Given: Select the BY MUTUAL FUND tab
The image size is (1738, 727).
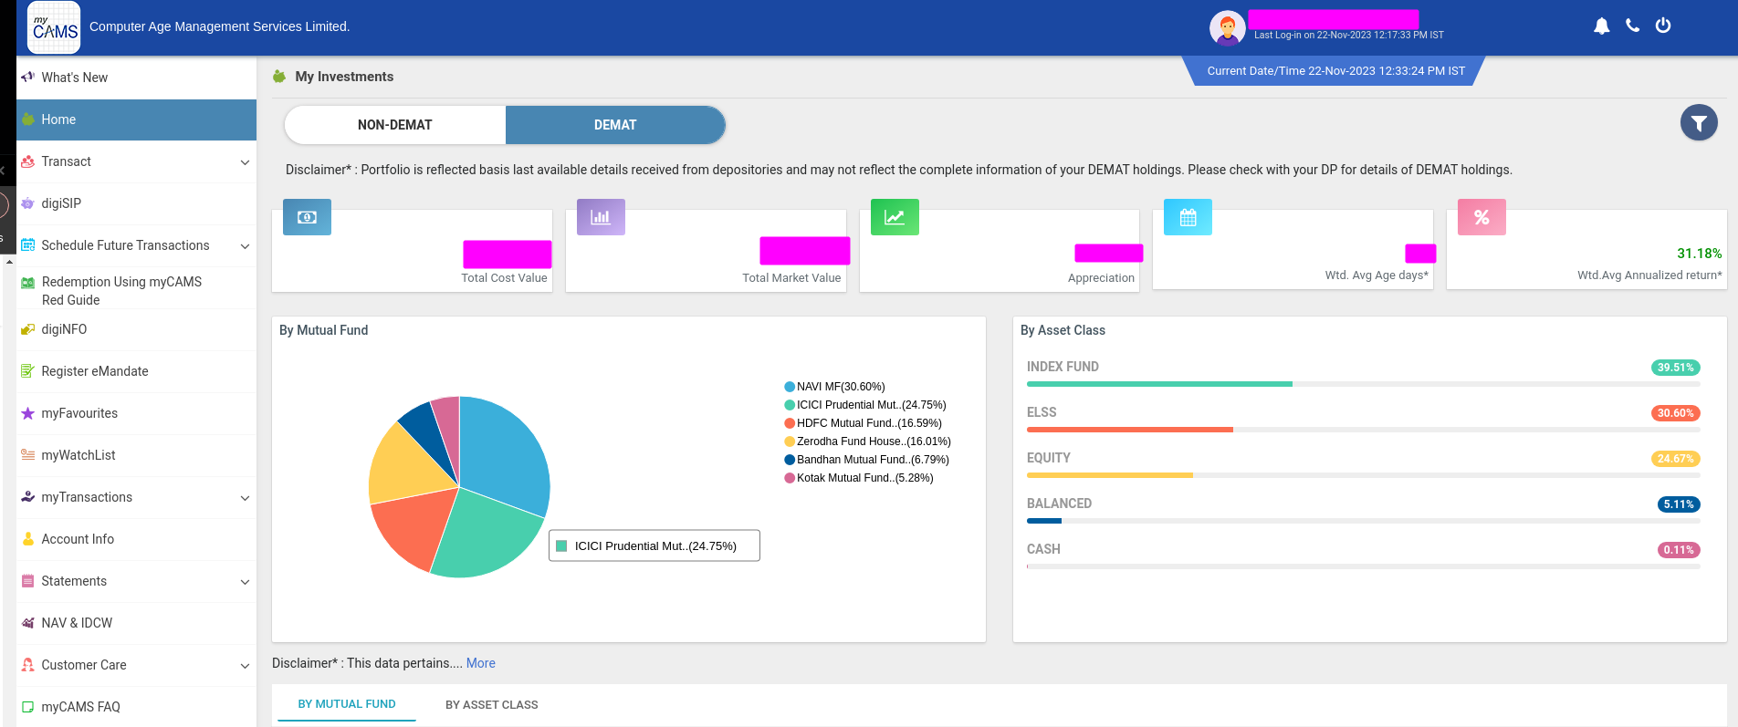Looking at the screenshot, I should click(x=347, y=704).
